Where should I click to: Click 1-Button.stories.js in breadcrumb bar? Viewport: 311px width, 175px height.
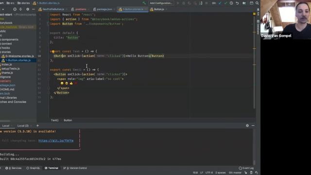tap(46, 3)
